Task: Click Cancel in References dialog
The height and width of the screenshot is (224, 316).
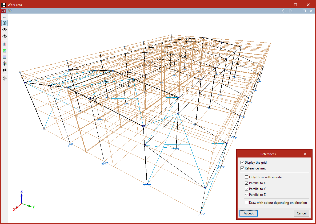Action: 302,213
